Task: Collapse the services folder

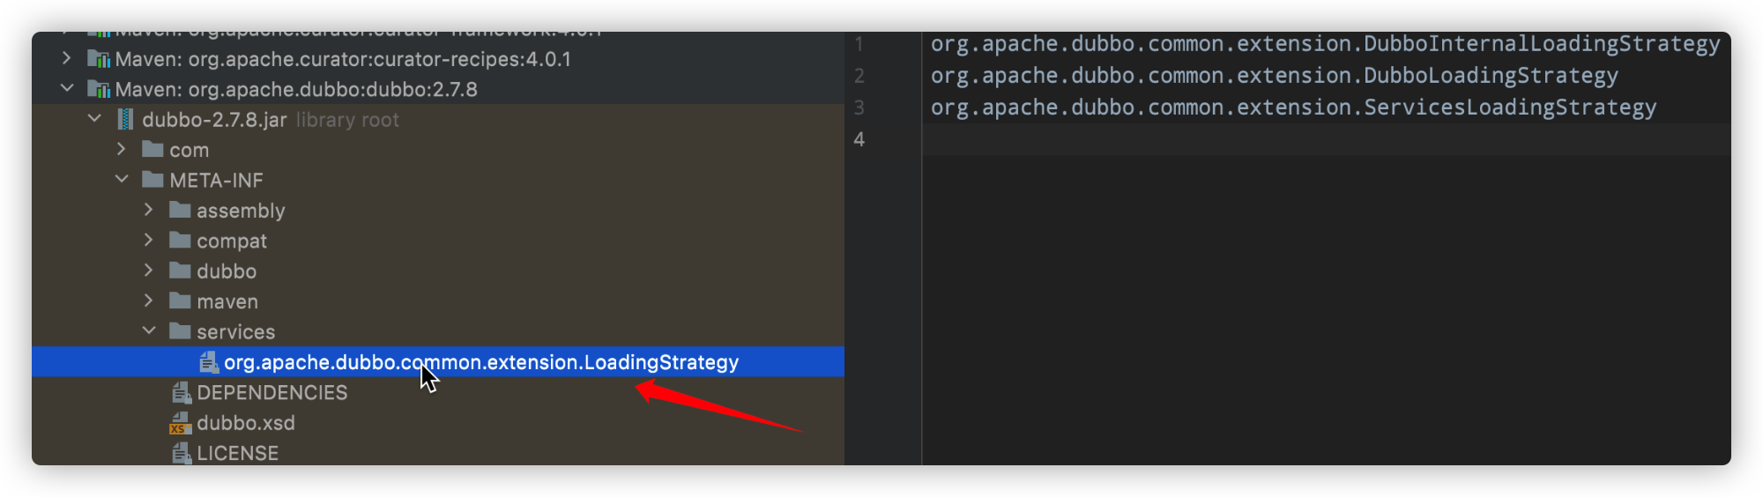Action: 149,331
